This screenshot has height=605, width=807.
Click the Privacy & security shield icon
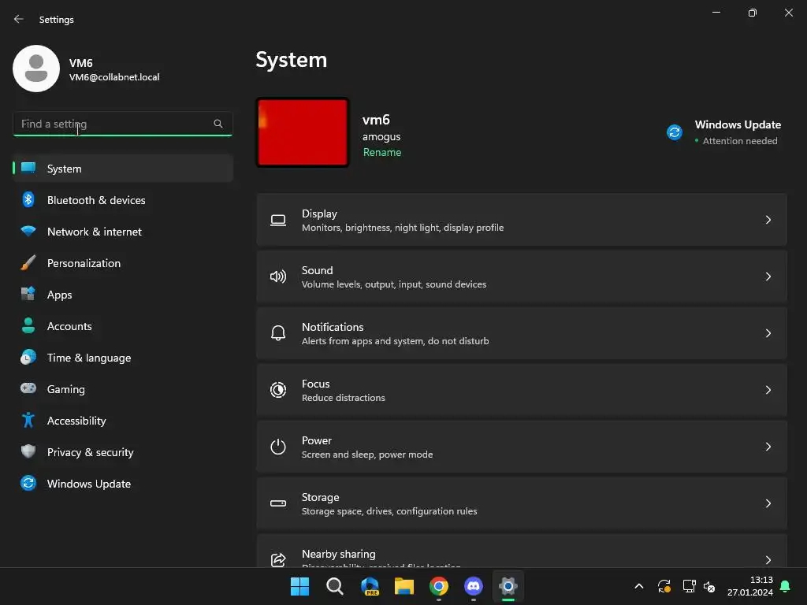click(x=28, y=451)
